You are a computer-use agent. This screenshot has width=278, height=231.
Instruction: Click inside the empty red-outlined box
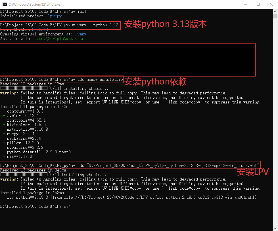(x=128, y=60)
